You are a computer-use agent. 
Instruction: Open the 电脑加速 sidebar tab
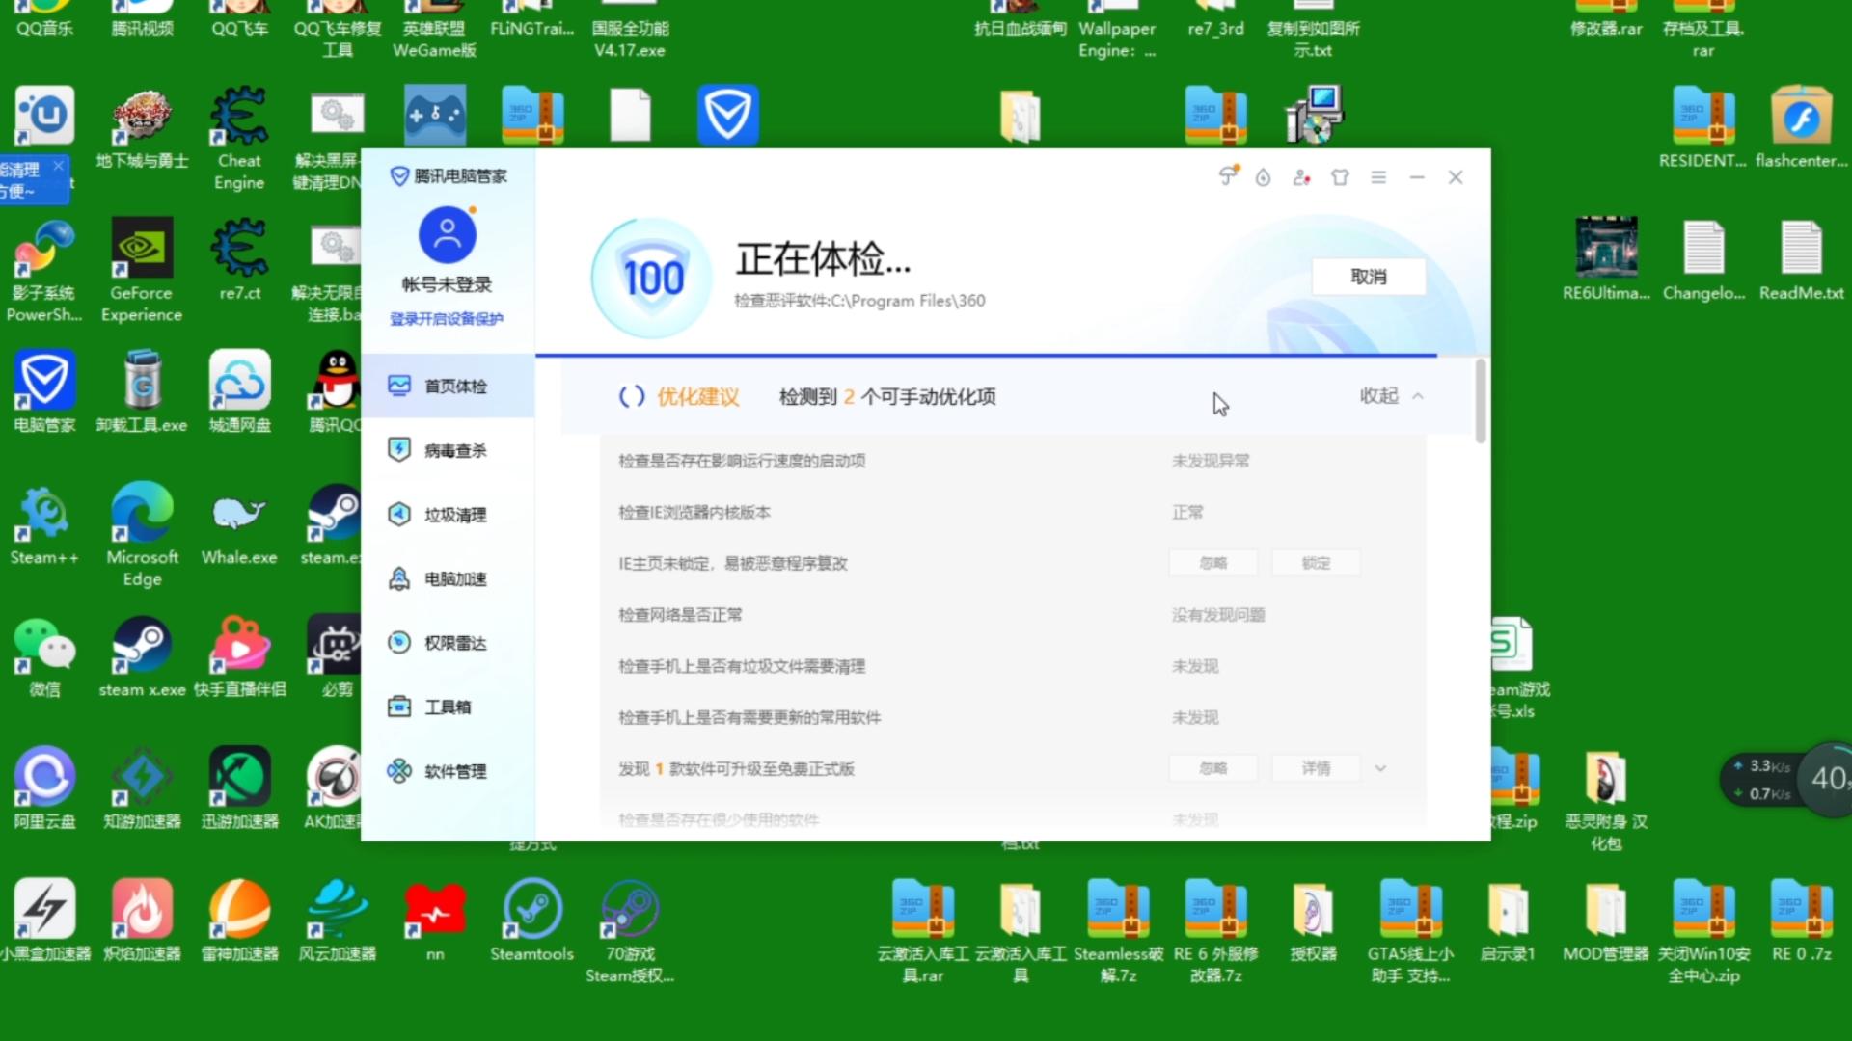coord(448,578)
